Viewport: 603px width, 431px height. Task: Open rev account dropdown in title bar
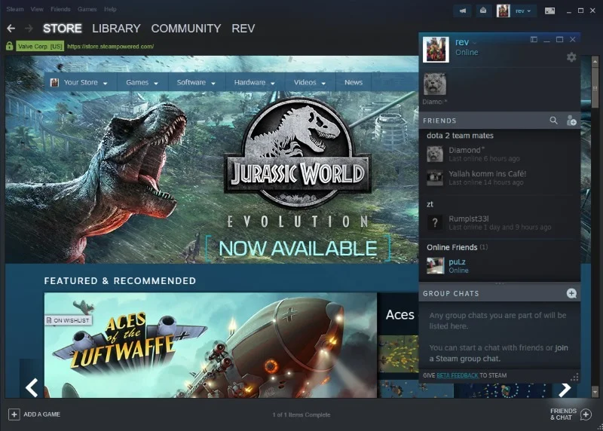coord(523,11)
